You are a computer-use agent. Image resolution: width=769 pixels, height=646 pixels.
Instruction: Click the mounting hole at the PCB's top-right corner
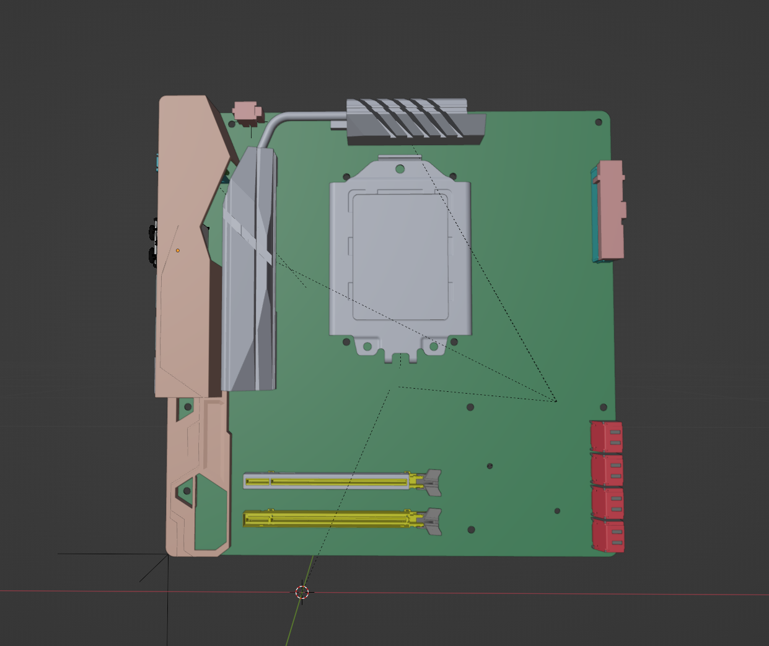[x=599, y=122]
